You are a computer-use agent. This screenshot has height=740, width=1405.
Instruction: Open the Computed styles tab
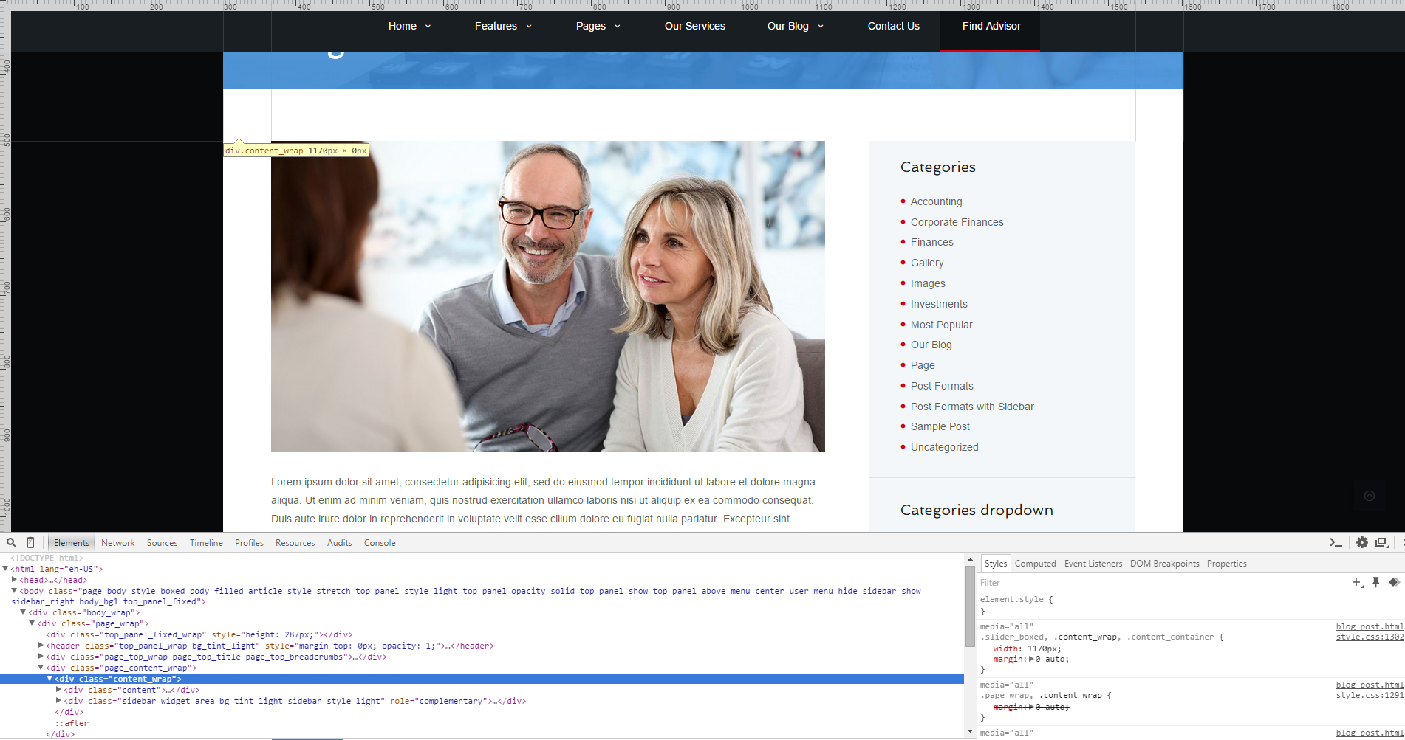click(1035, 564)
